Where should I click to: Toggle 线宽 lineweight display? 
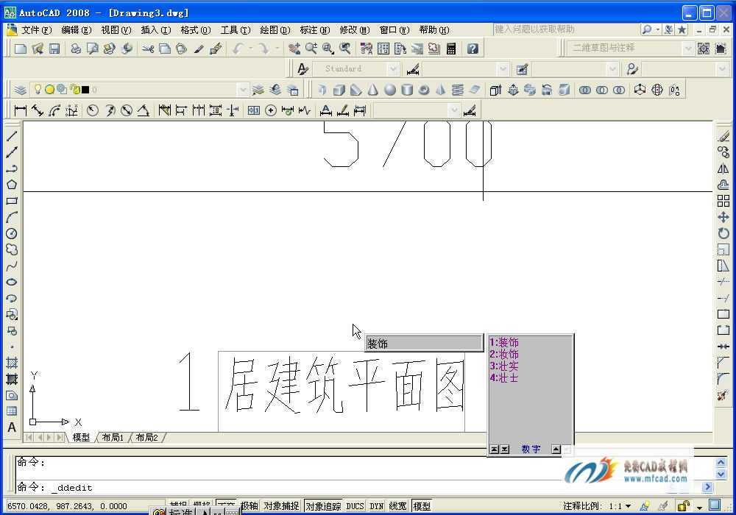[398, 506]
